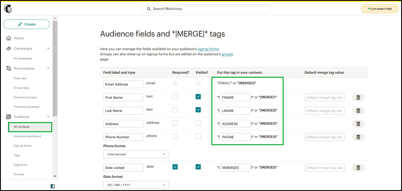Screen dimensions: 402x191
Task: Delete the Last Name field using trash icon
Action: tap(358, 110)
